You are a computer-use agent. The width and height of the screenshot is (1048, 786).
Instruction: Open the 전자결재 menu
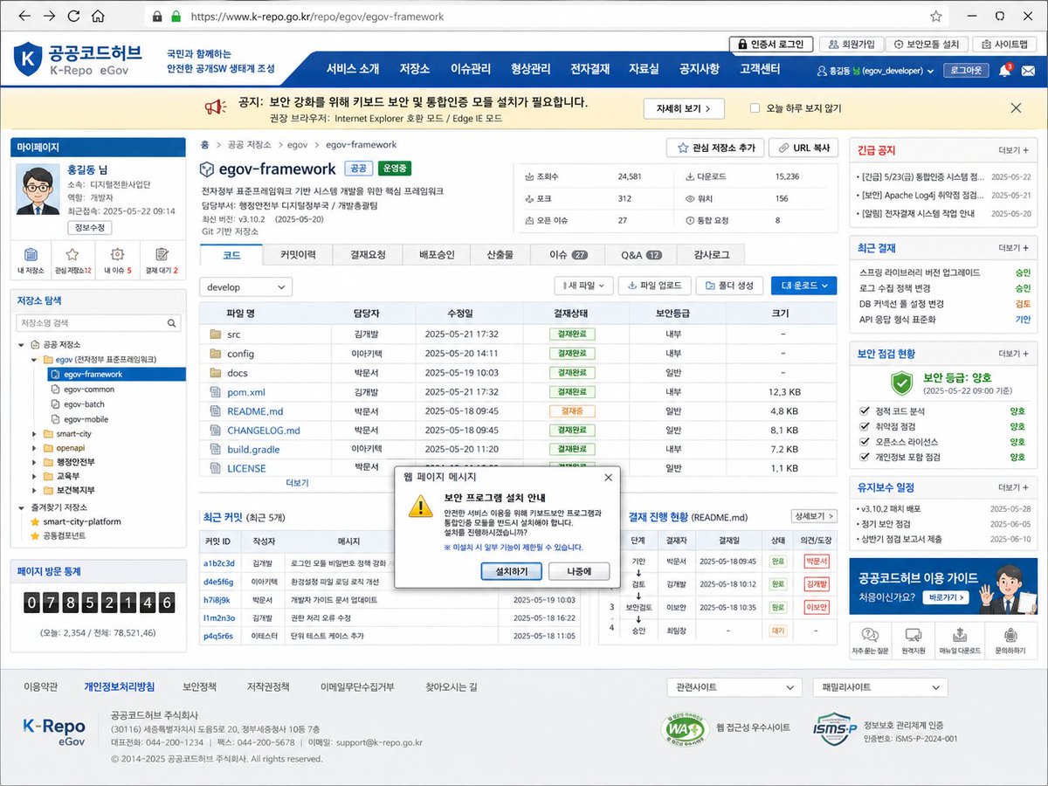coord(589,69)
